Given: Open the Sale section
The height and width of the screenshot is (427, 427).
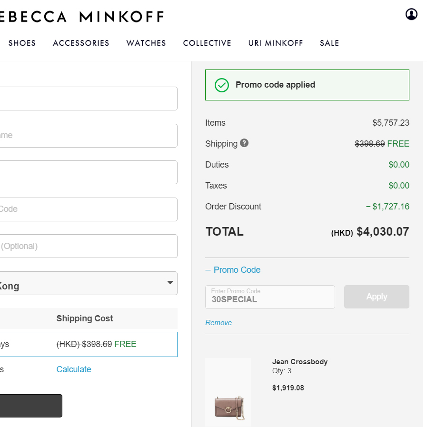Looking at the screenshot, I should pos(329,43).
